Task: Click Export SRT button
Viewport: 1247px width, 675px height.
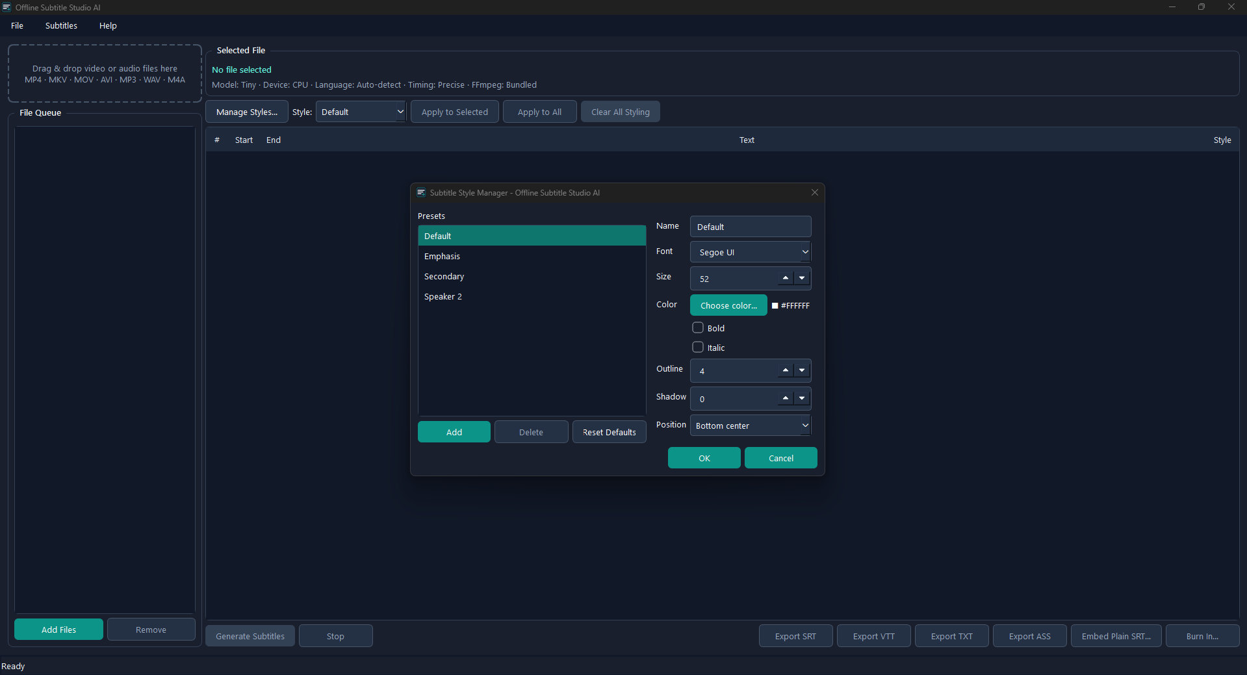Action: tap(796, 636)
